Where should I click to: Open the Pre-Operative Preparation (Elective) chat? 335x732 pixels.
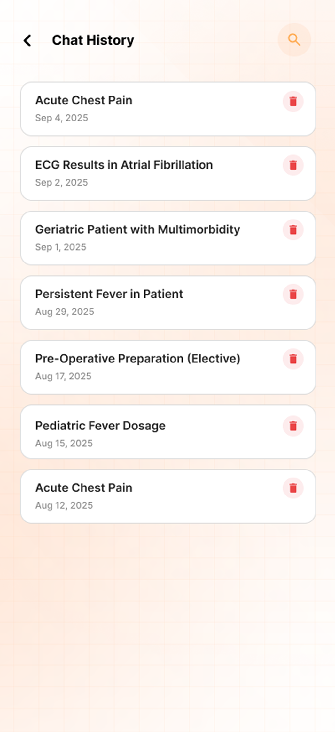137,359
